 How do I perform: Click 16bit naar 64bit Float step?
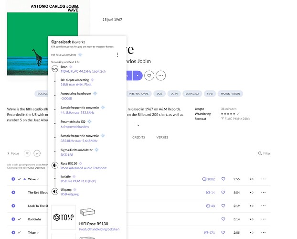tap(76, 85)
